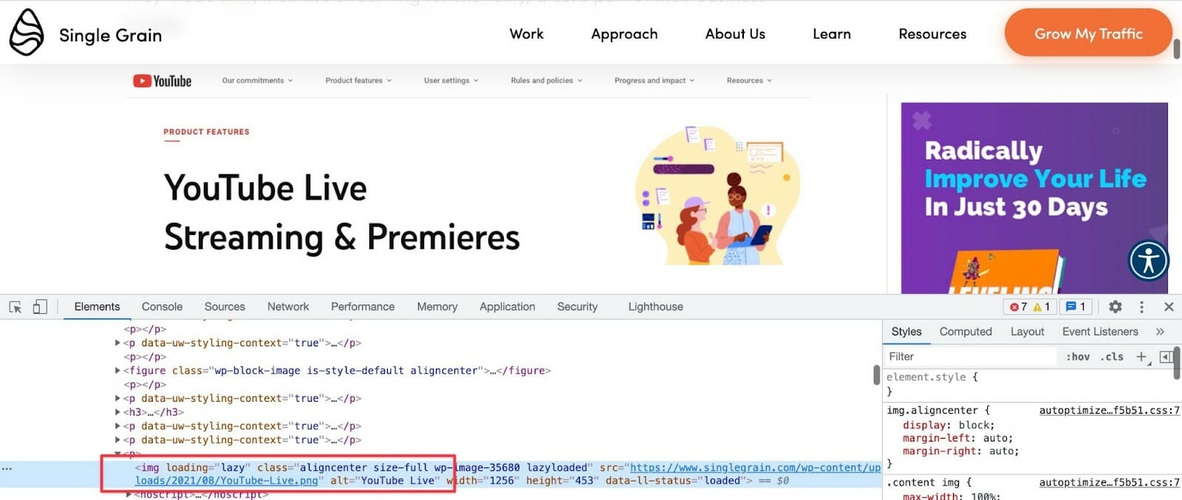The width and height of the screenshot is (1182, 500).
Task: Click the blue issues counter badge
Action: [1076, 307]
